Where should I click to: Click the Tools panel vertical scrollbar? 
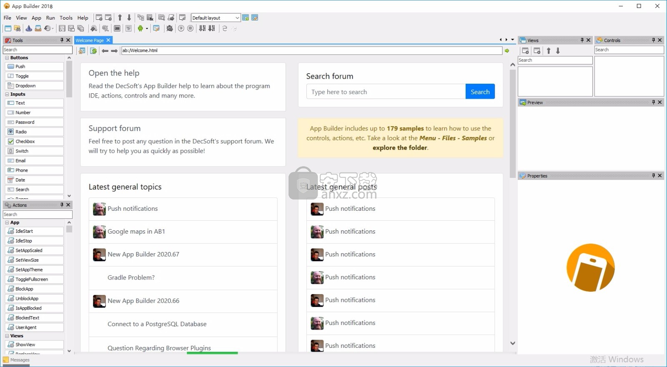tap(69, 79)
